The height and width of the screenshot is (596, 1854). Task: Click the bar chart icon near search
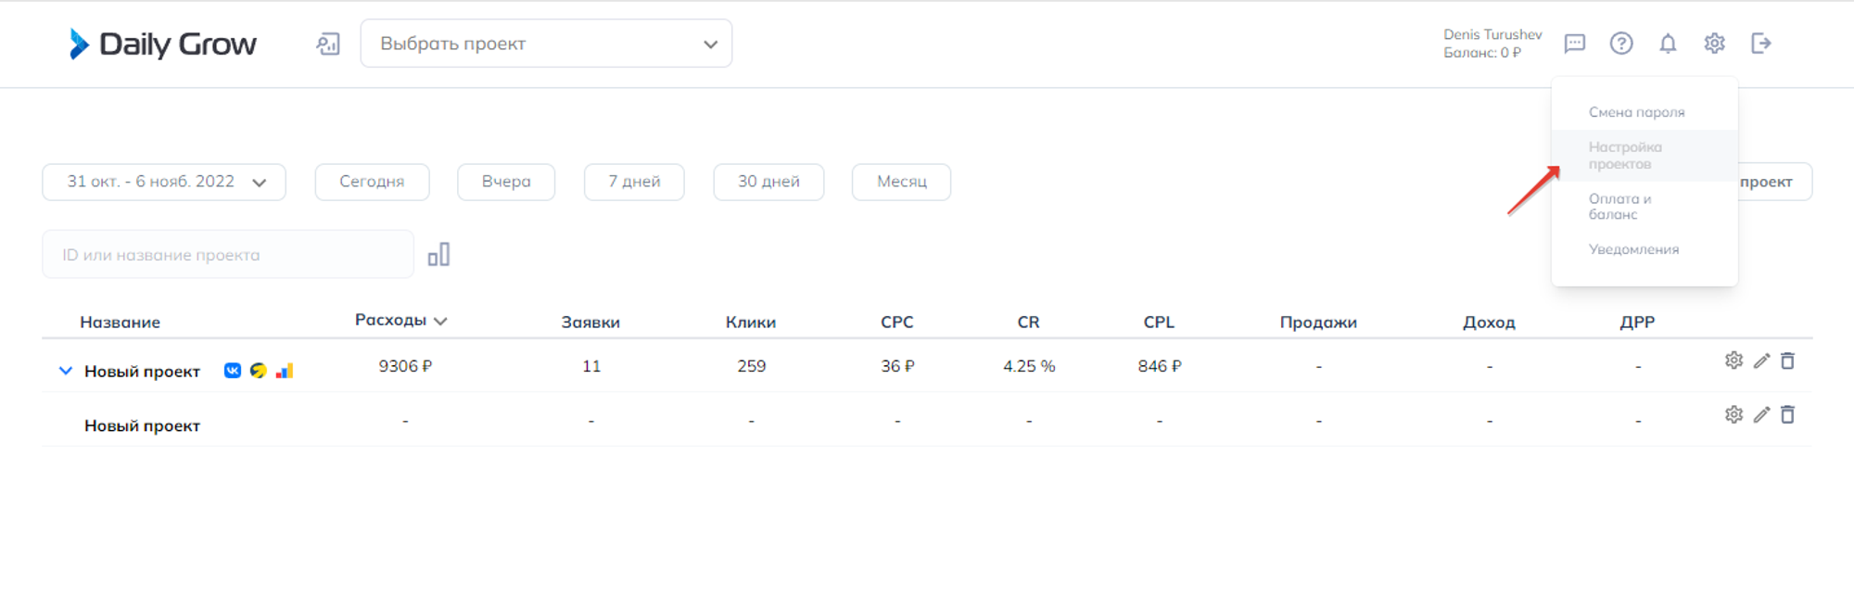tap(438, 255)
